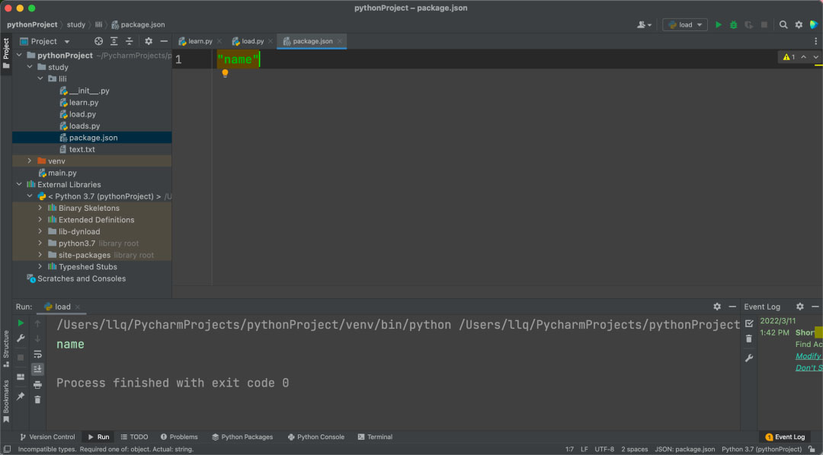Screen dimensions: 823x455
Task: Open the Python Packages tool window
Action: [242, 437]
